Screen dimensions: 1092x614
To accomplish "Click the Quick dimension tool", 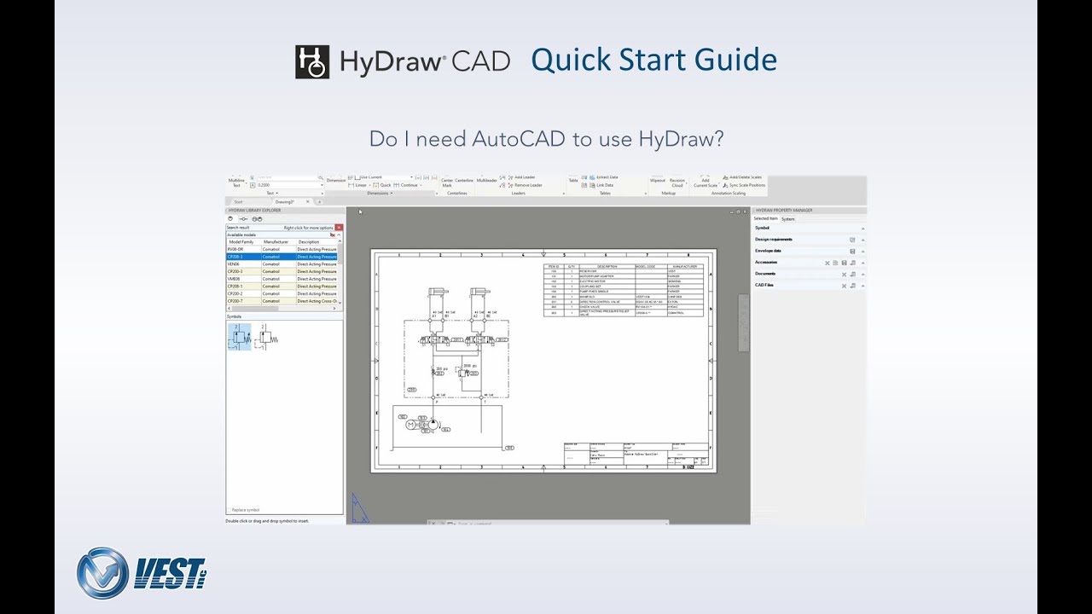I will 380,185.
